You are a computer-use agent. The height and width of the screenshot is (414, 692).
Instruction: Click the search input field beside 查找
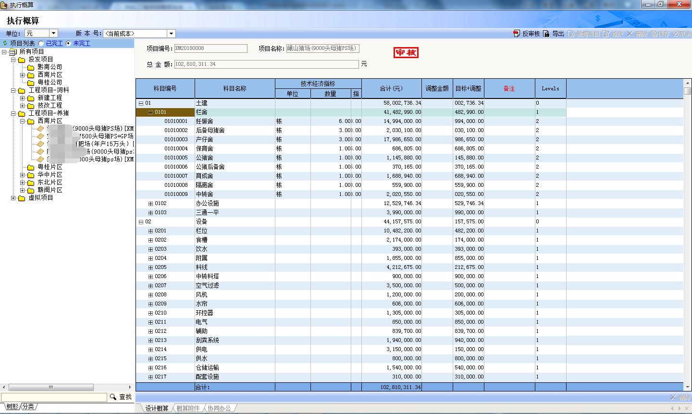point(54,397)
